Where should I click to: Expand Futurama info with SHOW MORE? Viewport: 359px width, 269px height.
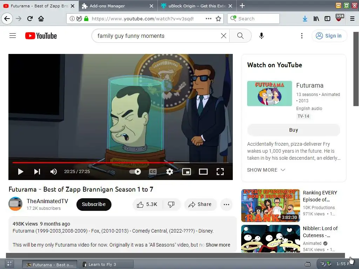266,170
